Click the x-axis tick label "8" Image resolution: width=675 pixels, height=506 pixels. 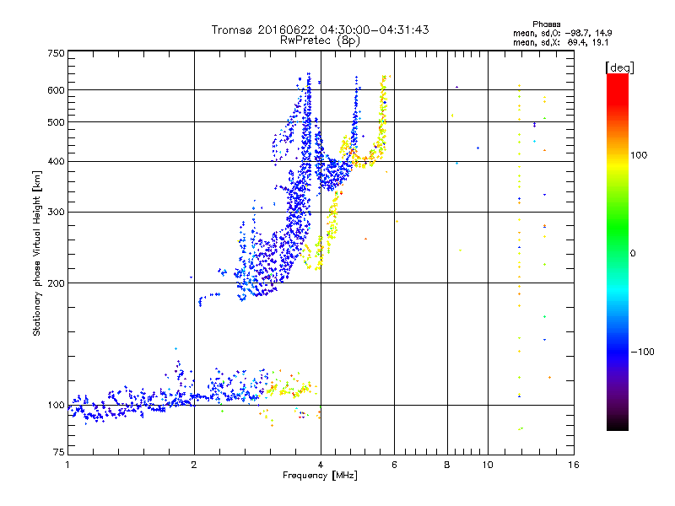pos(447,465)
